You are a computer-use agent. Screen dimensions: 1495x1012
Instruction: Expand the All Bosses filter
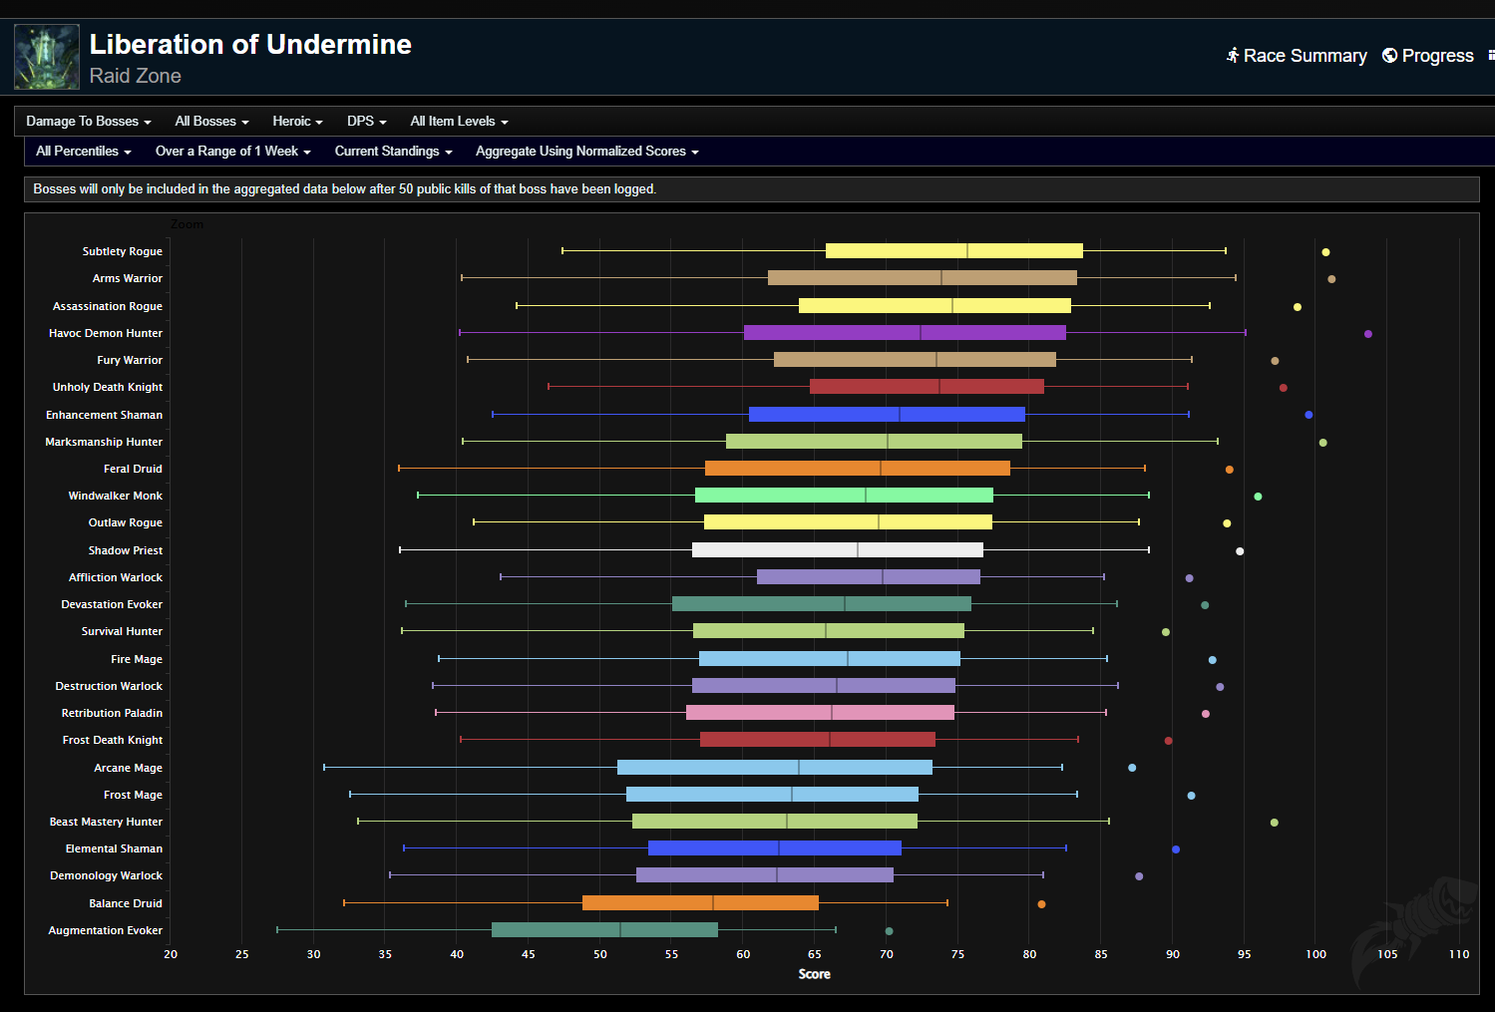pos(210,122)
